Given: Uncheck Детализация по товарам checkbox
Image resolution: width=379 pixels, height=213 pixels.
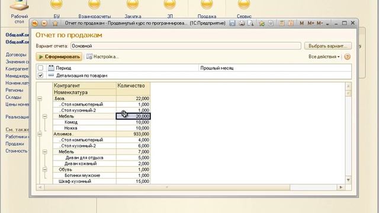Looking at the screenshot, I should click(40, 75).
